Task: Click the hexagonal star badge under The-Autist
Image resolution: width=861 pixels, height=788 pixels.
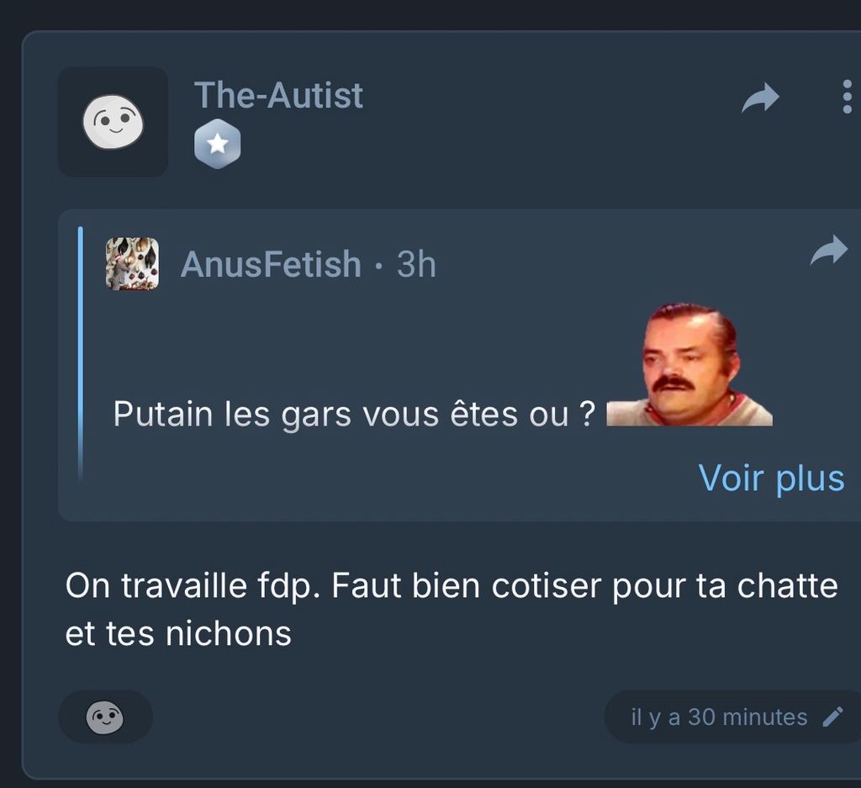Action: click(x=218, y=144)
